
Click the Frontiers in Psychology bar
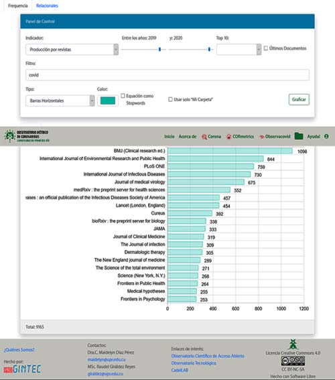point(182,299)
